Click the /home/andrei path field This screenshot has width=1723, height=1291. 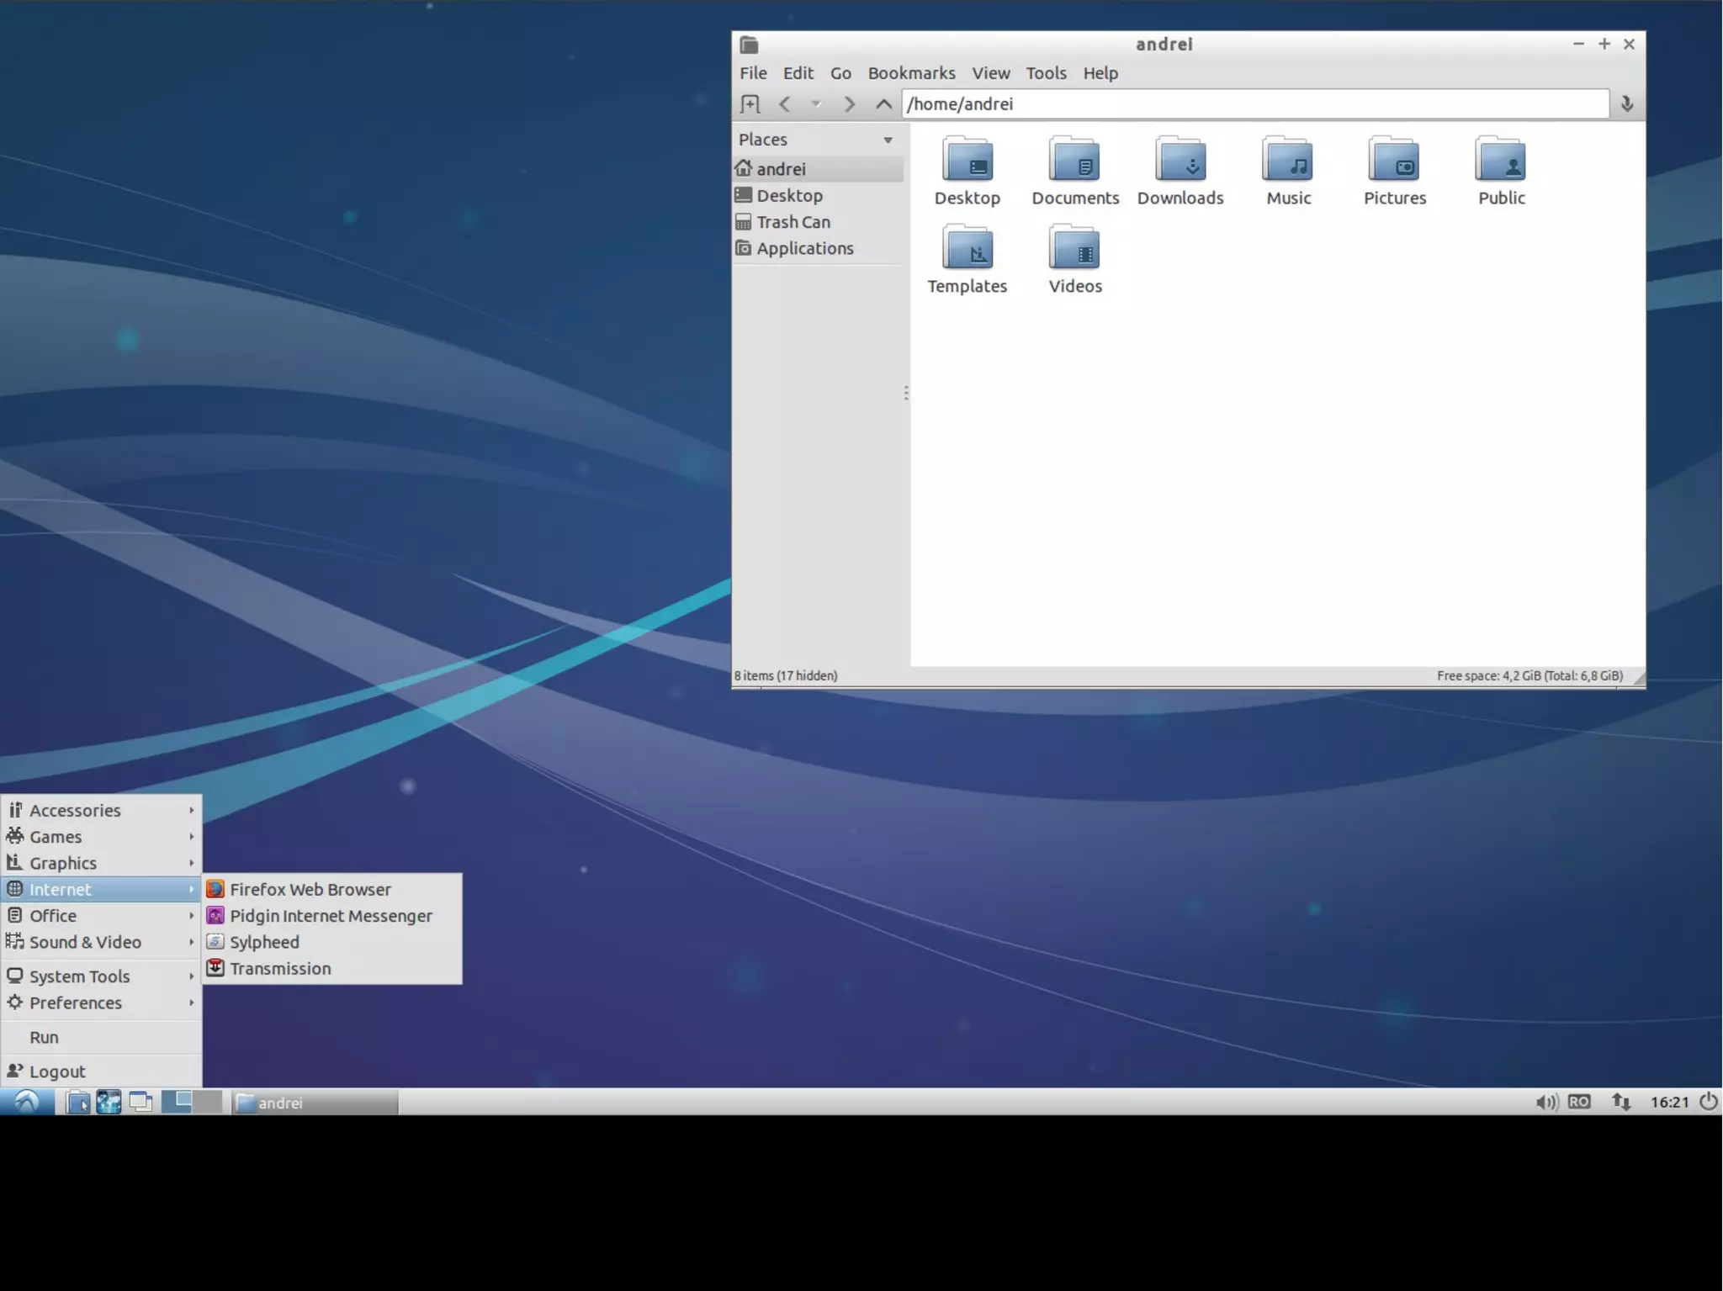click(1254, 103)
